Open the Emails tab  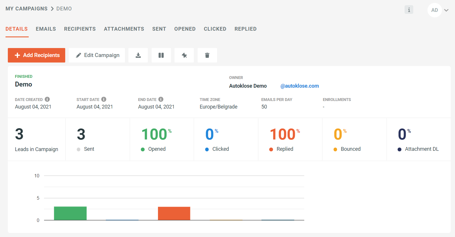click(46, 29)
